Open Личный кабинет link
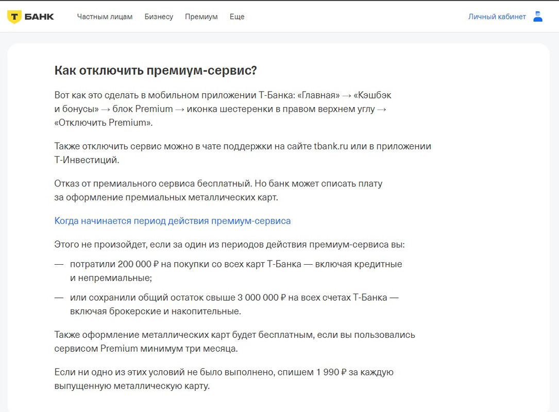The image size is (559, 412). (497, 17)
